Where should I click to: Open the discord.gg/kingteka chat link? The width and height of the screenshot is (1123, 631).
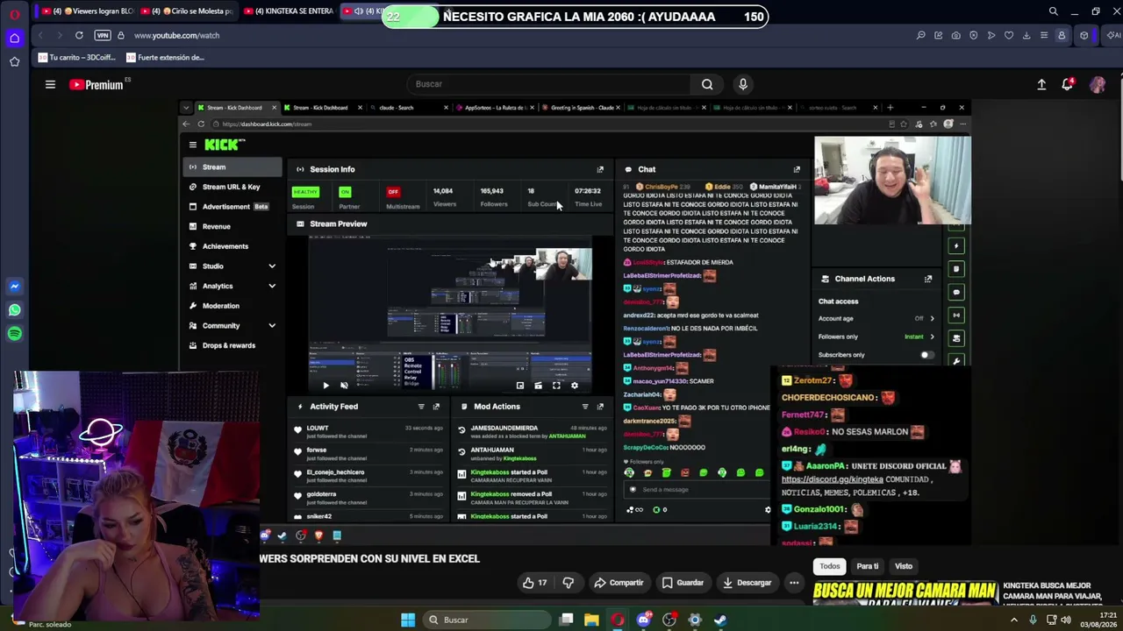coord(832,479)
